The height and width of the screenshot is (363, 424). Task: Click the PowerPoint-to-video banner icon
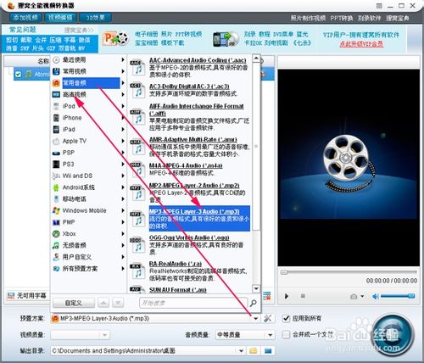click(x=115, y=38)
